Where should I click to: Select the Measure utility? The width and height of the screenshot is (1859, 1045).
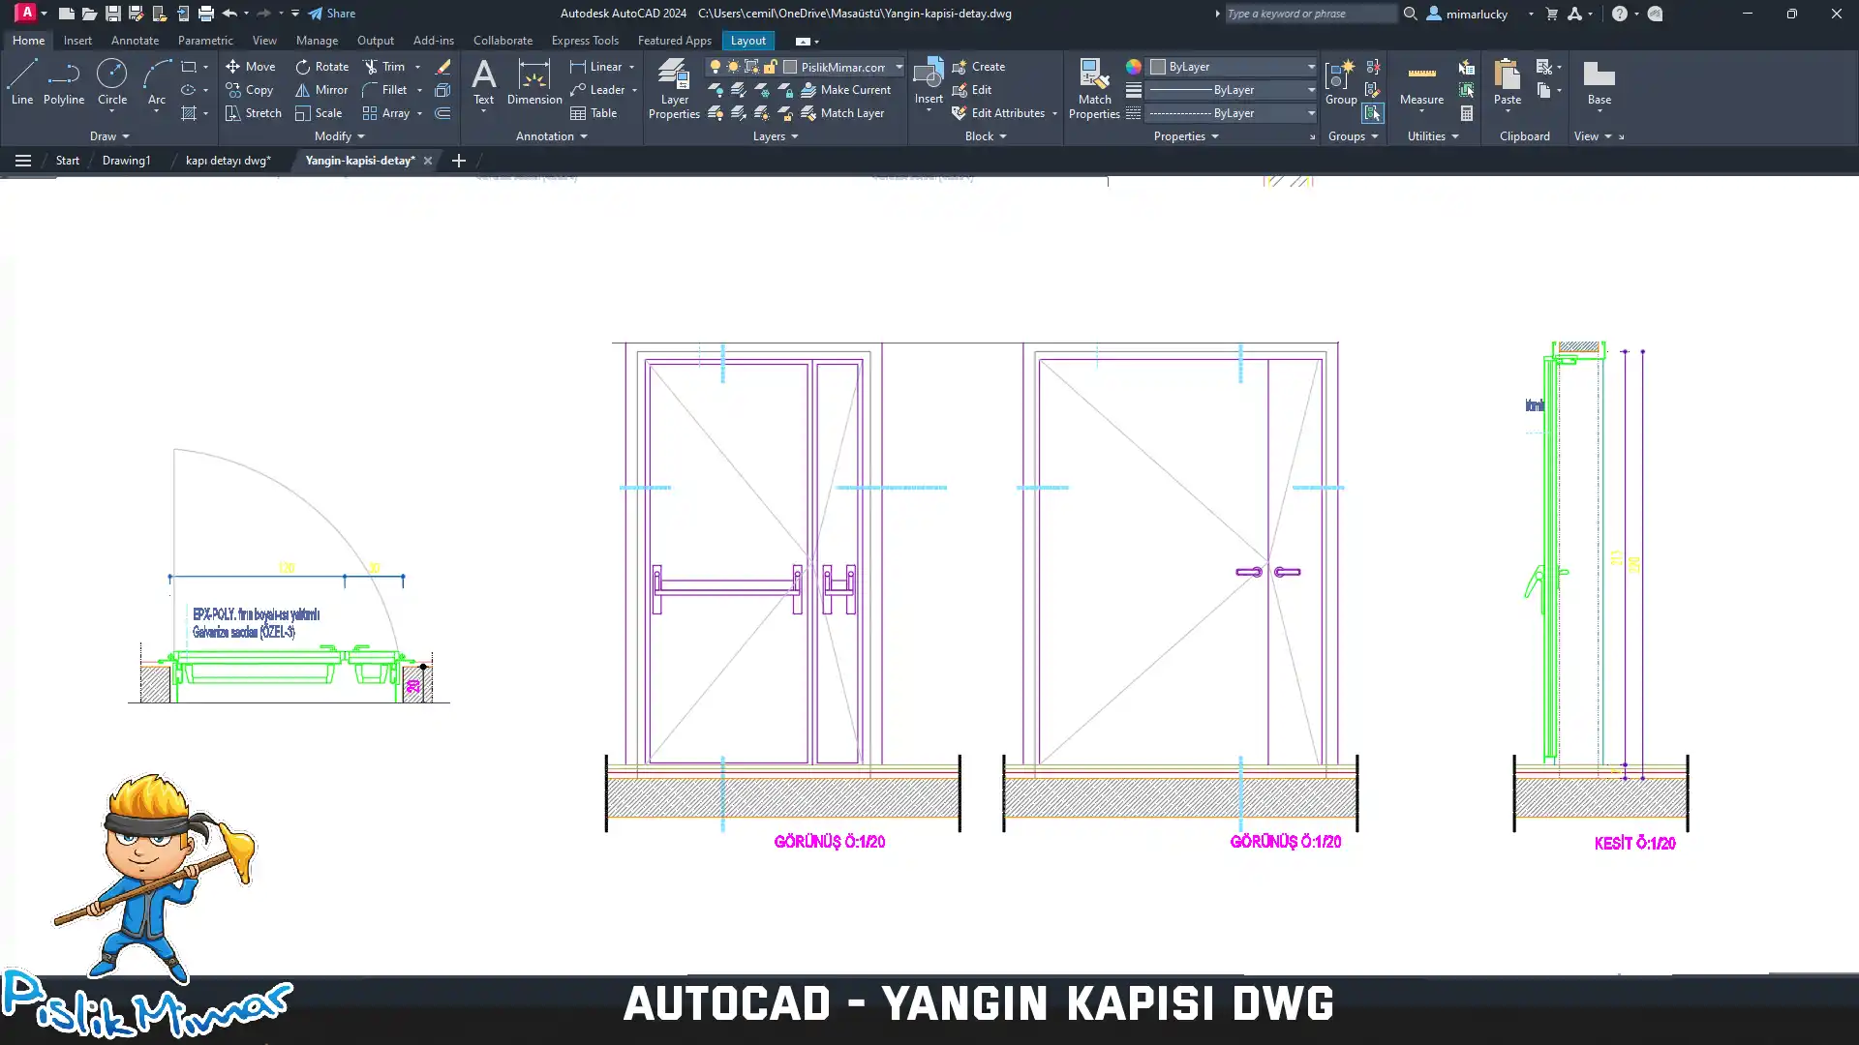[x=1421, y=83]
